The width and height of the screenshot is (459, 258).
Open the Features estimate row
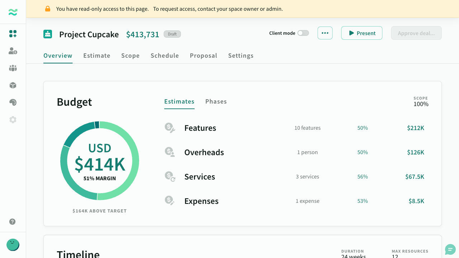click(x=296, y=128)
